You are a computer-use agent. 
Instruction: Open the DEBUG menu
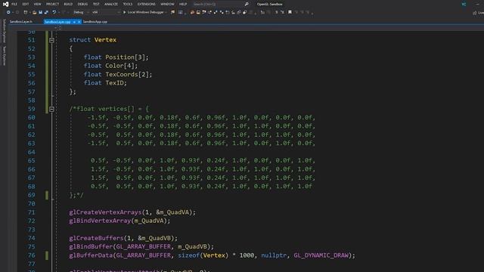[82, 5]
